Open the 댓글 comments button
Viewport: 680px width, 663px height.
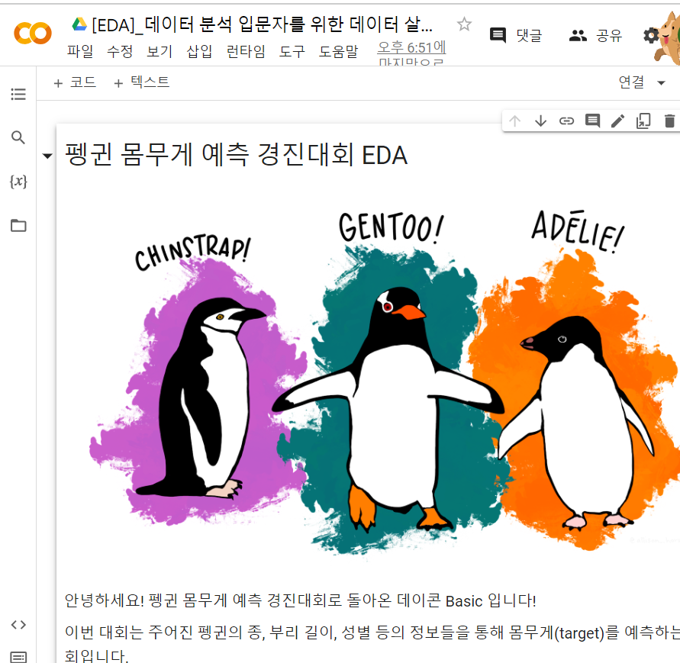click(516, 35)
